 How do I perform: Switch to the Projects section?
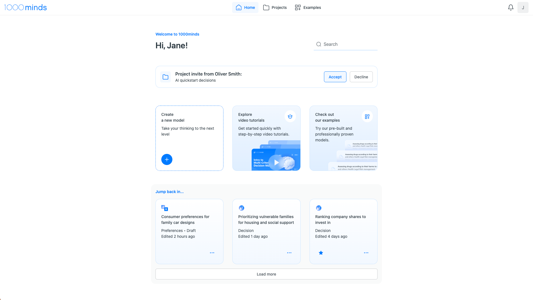point(275,7)
